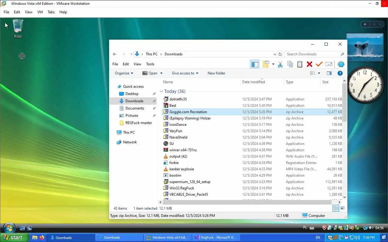Open the Explorer Edit menu

126,64
